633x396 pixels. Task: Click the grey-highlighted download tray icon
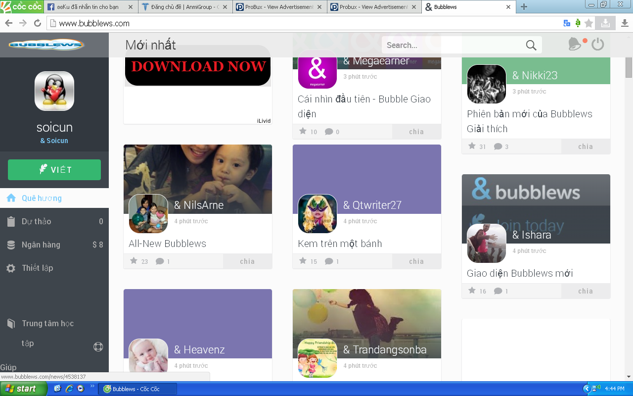click(x=605, y=23)
